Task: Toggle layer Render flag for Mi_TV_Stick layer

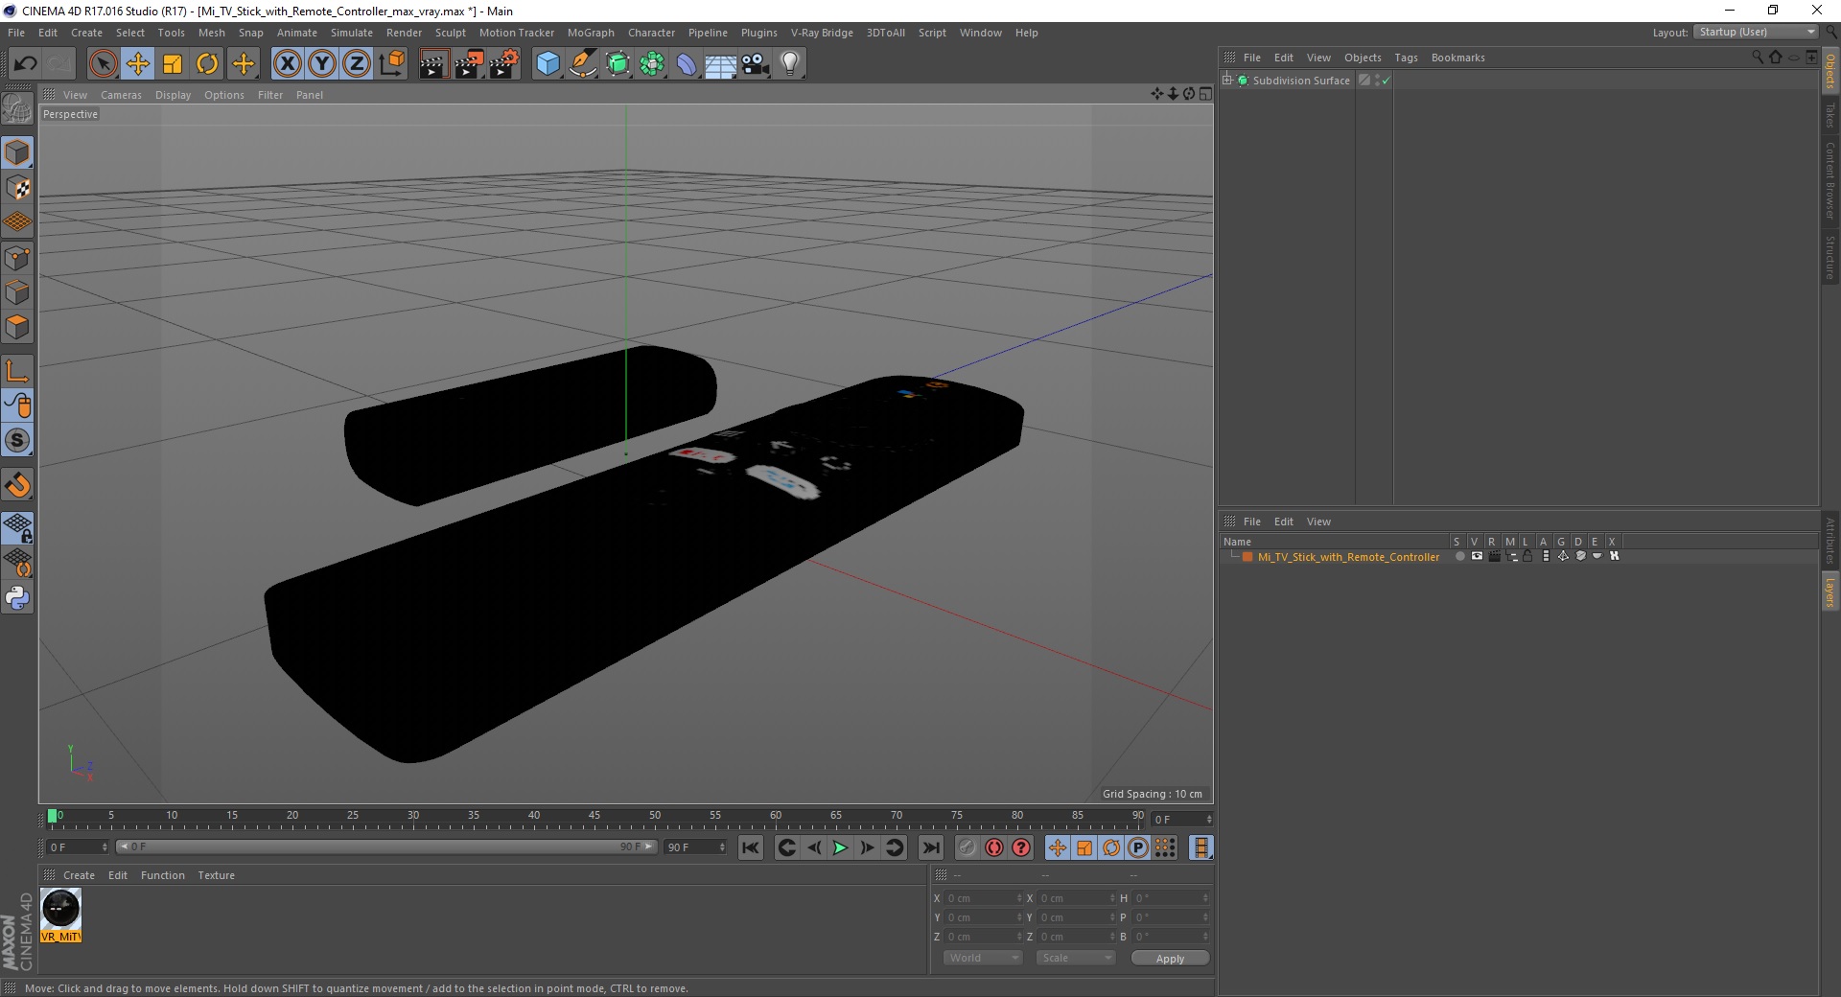Action: tap(1494, 556)
